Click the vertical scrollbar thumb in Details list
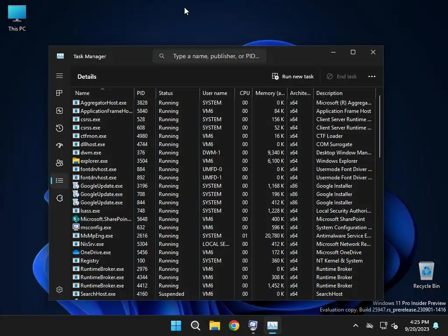This screenshot has height=336, width=448. pyautogui.click(x=379, y=126)
